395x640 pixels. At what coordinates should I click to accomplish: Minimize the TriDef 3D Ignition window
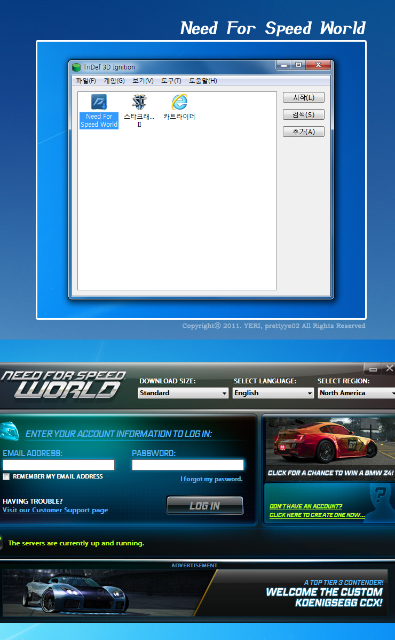point(284,65)
